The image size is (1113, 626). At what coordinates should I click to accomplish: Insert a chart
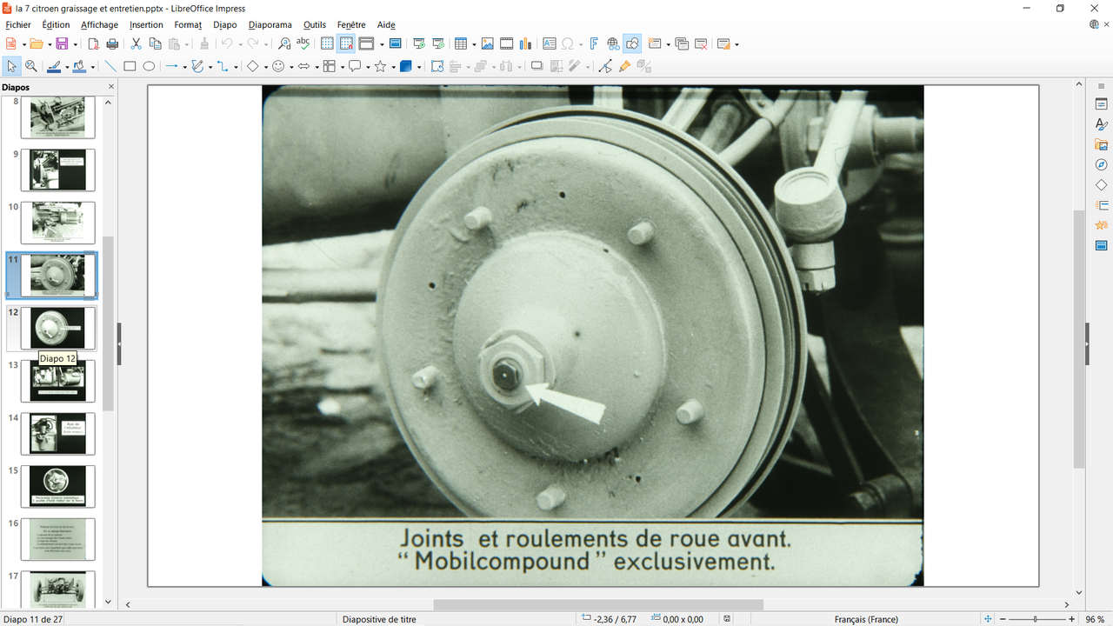coord(525,43)
